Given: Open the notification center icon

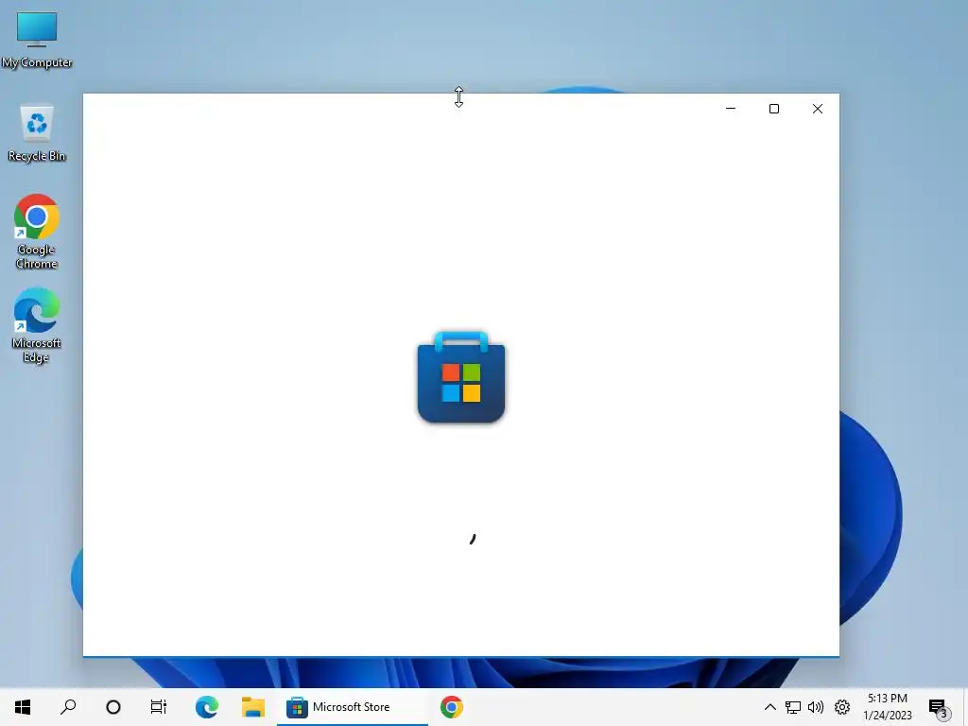Looking at the screenshot, I should tap(939, 707).
